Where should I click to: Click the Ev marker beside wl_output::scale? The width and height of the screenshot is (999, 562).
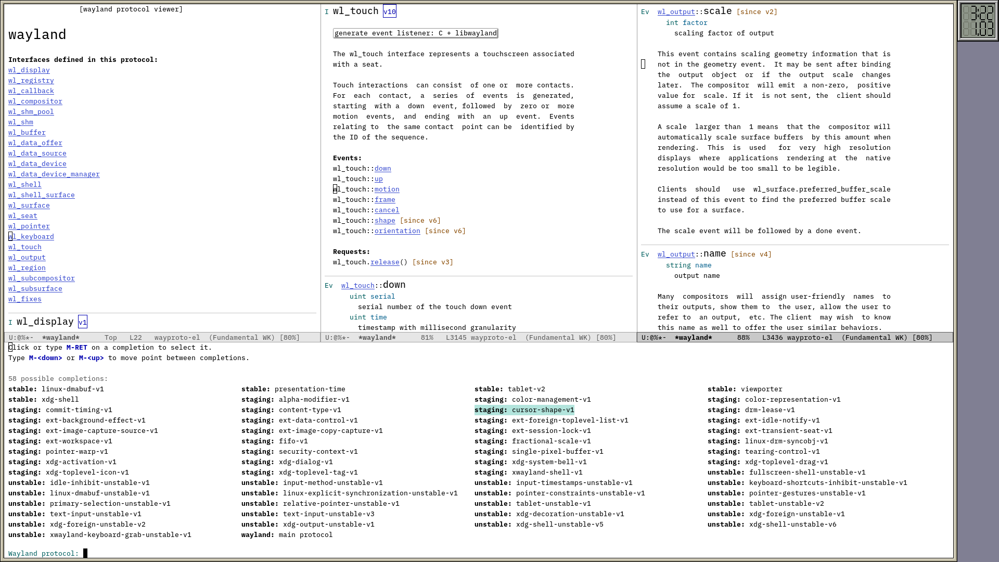coord(645,12)
